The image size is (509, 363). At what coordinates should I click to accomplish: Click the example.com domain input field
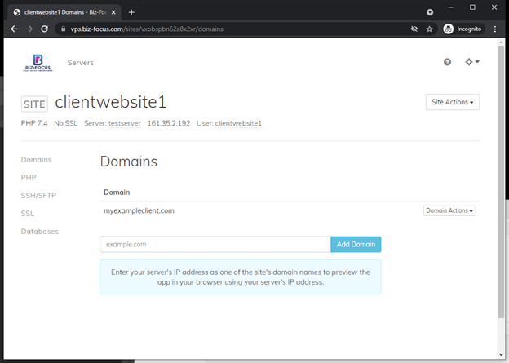point(215,244)
